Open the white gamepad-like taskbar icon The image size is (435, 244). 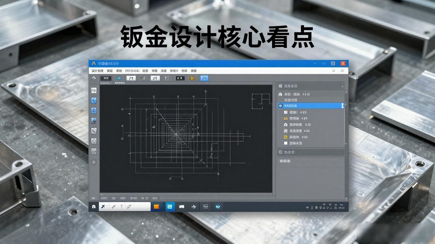[182, 207]
